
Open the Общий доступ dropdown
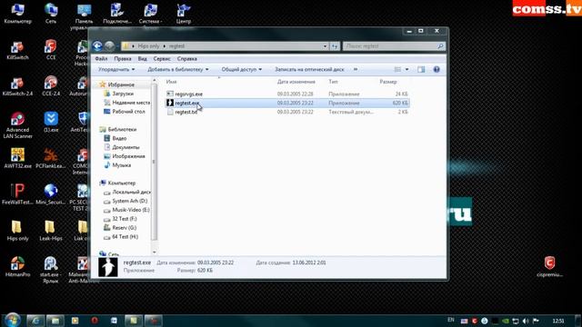[242, 69]
